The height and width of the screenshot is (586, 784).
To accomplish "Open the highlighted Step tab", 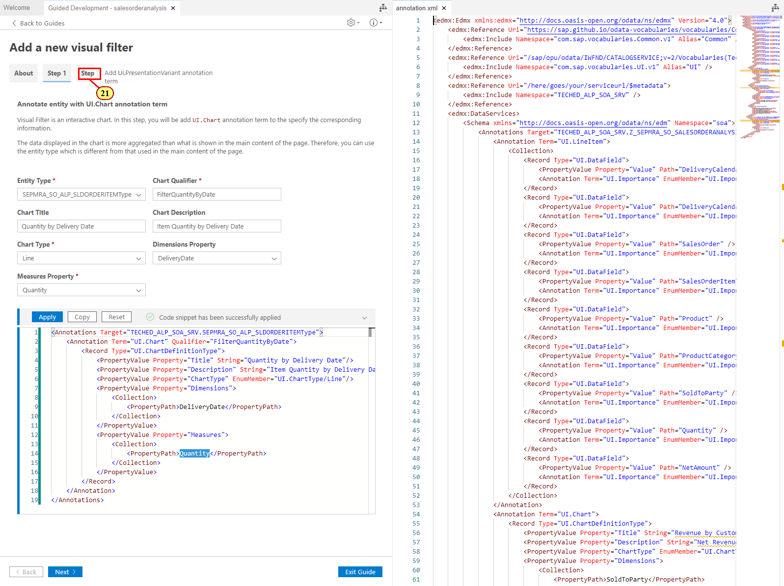I will [88, 74].
